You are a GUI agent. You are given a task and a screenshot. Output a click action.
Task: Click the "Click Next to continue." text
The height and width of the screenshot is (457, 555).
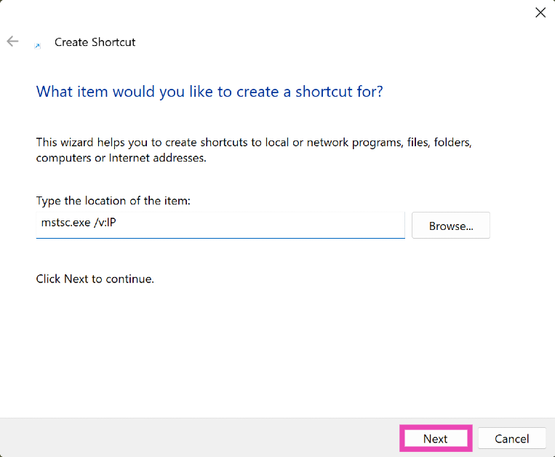click(95, 279)
